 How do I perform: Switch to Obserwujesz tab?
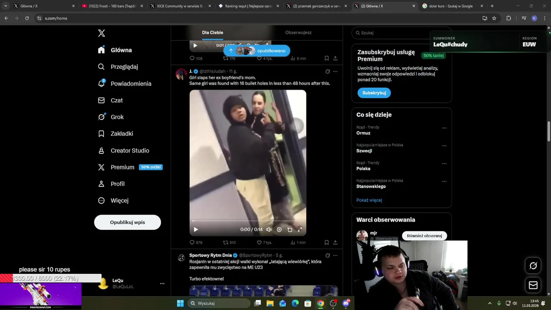click(x=298, y=33)
